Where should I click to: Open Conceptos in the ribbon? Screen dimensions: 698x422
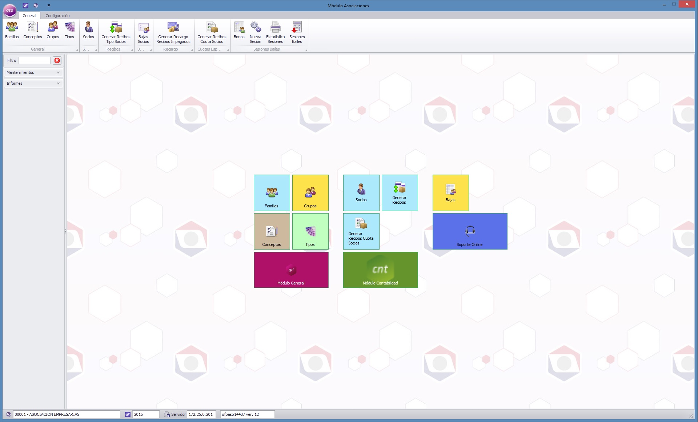point(33,30)
